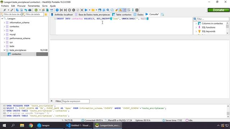Click the Undo arrow icon
230x129 pixels.
[x=26, y=10]
